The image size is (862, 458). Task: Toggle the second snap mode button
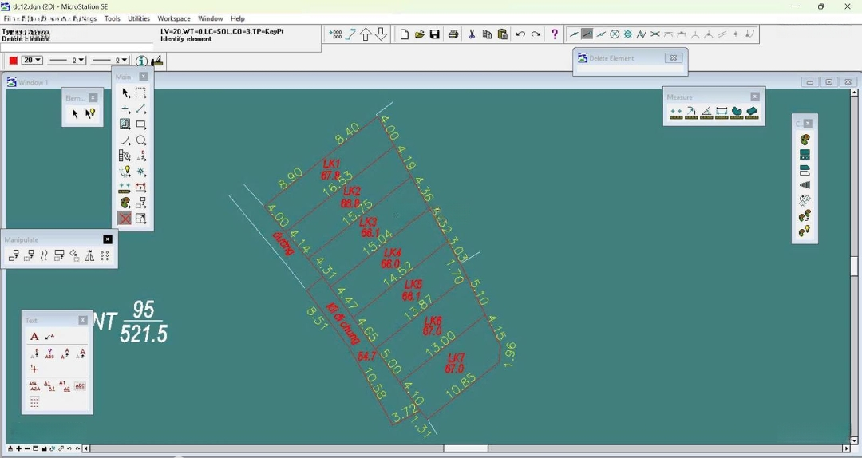click(587, 35)
